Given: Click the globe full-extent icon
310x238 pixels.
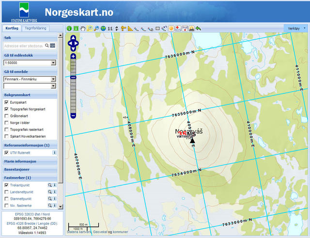Looking at the screenshot, I should 104,29.
